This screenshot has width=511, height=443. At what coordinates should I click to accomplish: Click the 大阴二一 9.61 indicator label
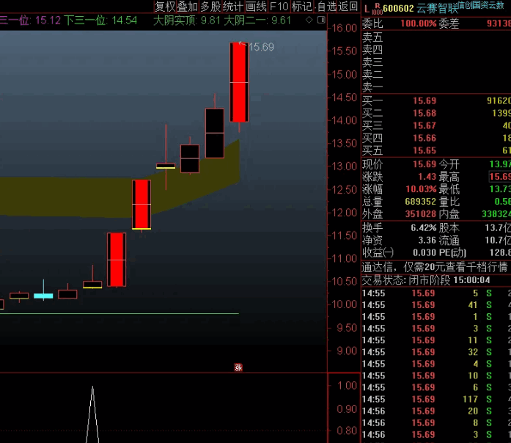[257, 21]
